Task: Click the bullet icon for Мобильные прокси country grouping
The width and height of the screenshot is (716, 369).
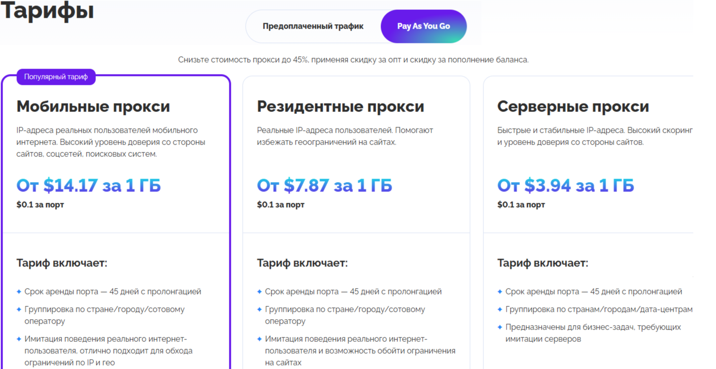Action: point(19,309)
